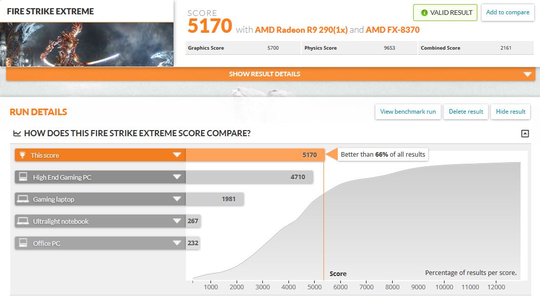Click the large 5170 score number

coord(210,26)
